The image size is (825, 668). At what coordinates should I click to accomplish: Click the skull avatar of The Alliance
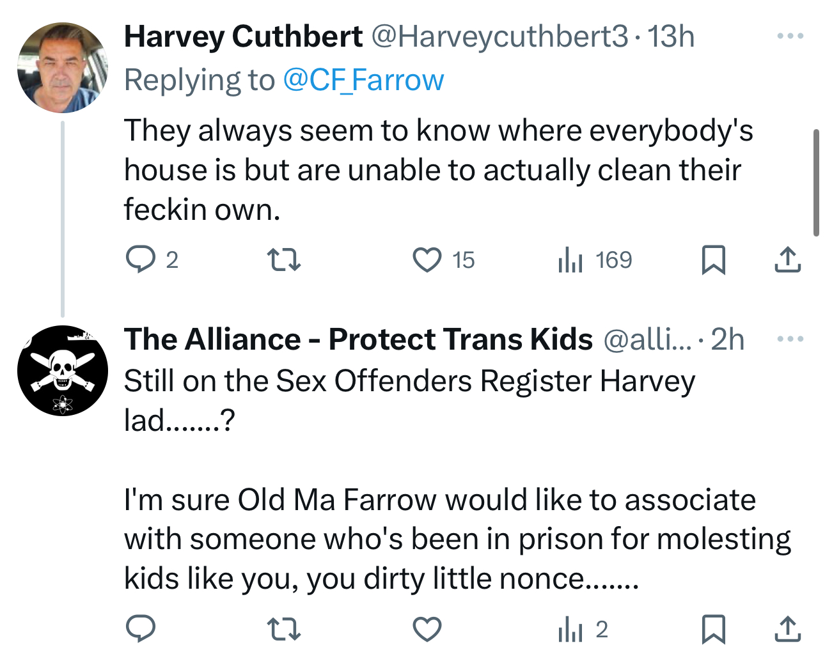(63, 371)
